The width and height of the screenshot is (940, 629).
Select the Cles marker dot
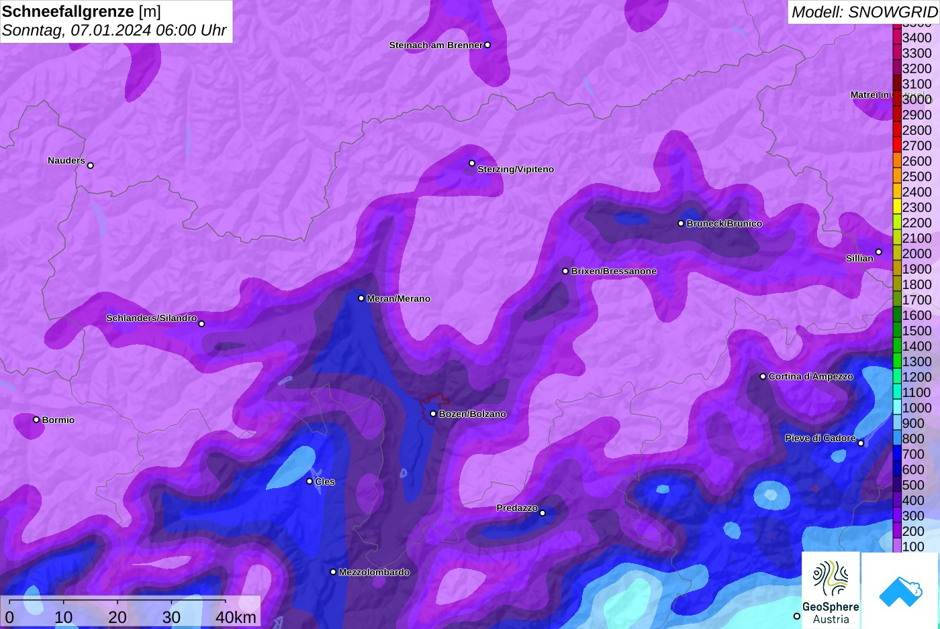(310, 481)
